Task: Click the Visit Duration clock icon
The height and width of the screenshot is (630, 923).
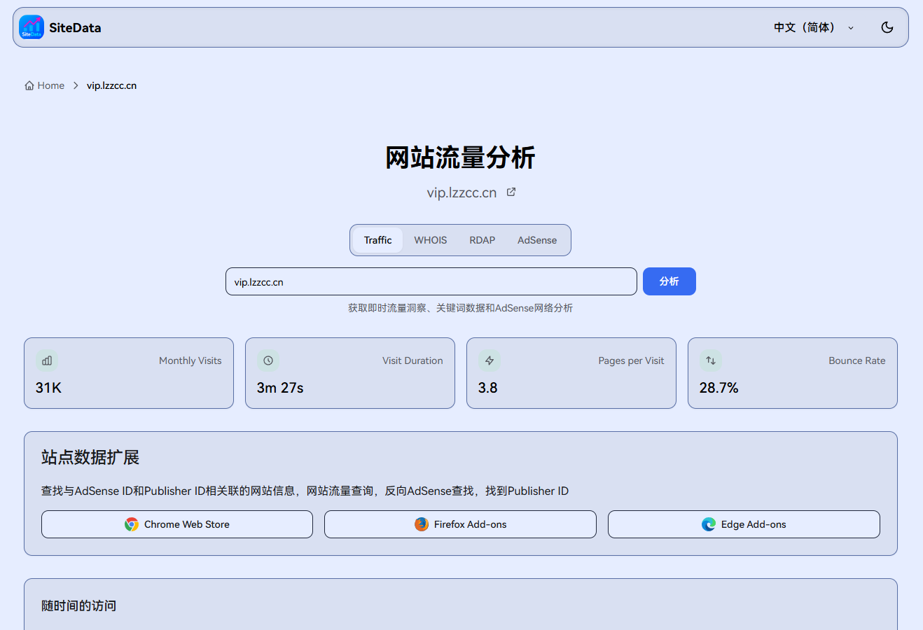Action: coord(268,360)
